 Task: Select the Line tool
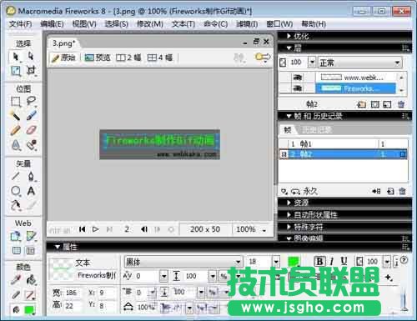tap(16, 176)
